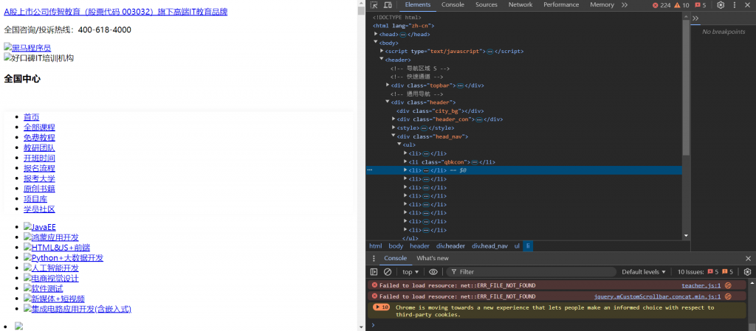The image size is (756, 331).
Task: Click the ellipsis badge in div class header_con
Action: click(x=479, y=119)
